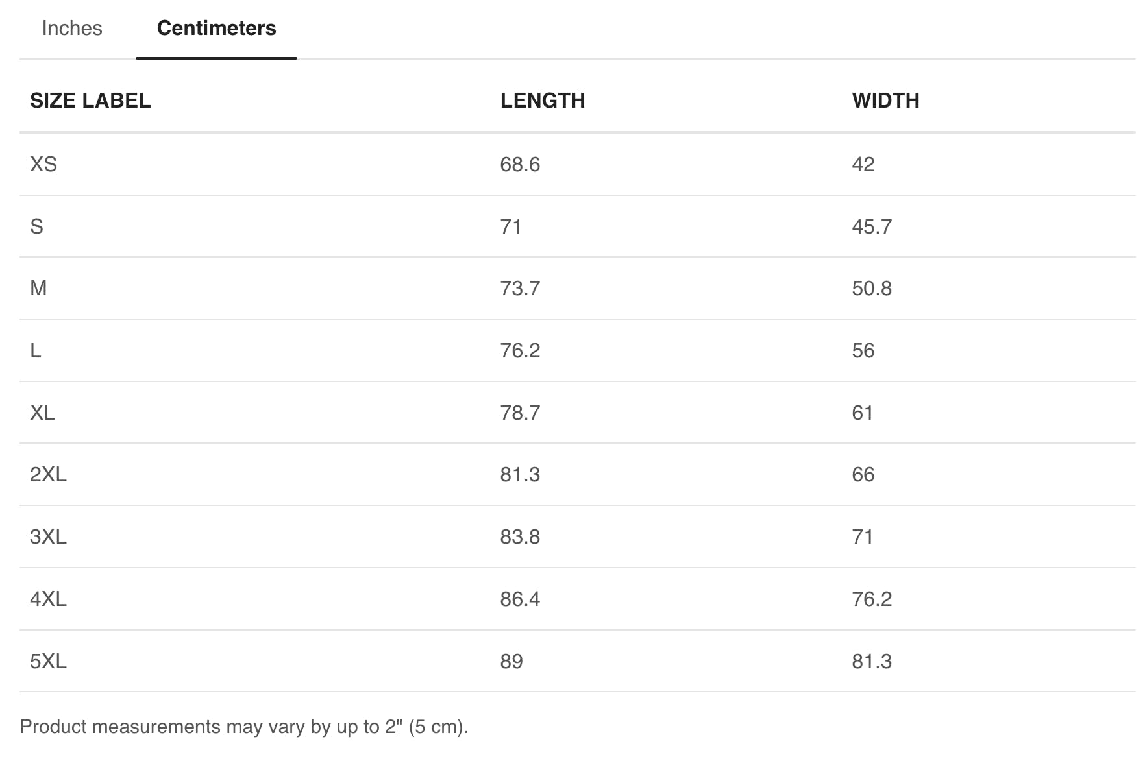The width and height of the screenshot is (1145, 759).
Task: Click the 68.6 length value for XS
Action: [x=520, y=164]
